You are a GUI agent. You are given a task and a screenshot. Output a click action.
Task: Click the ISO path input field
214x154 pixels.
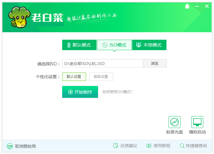pyautogui.click(x=103, y=63)
